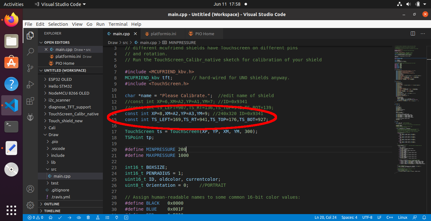
Task: Open the Selection menu
Action: (58, 24)
